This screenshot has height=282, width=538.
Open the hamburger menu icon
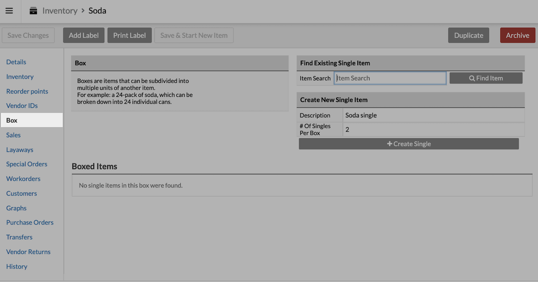click(x=9, y=11)
